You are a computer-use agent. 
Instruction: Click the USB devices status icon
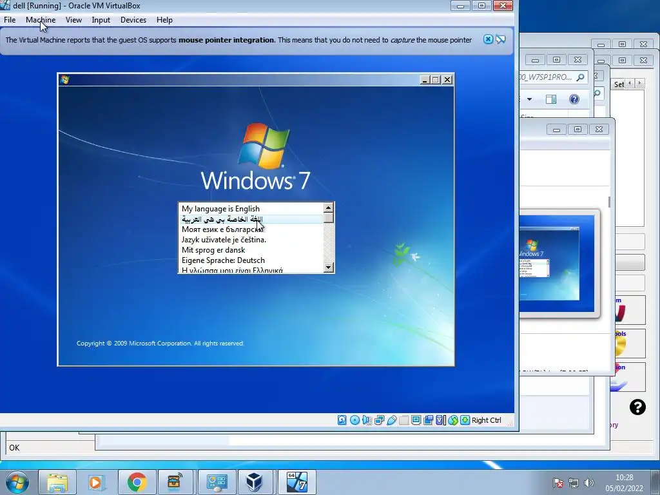(391, 420)
